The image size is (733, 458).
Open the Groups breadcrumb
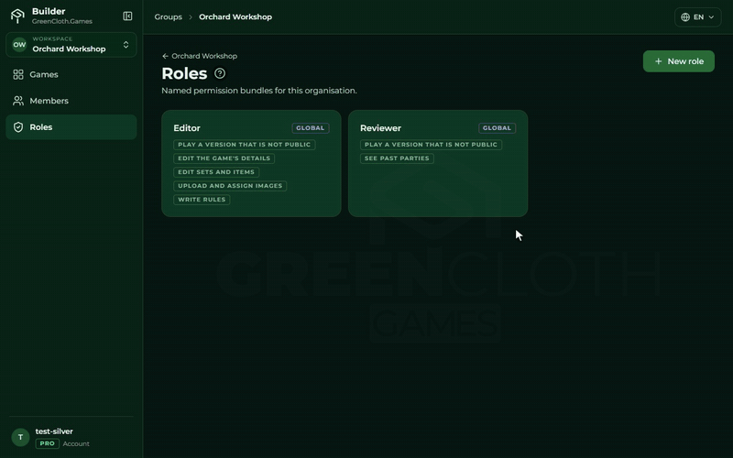click(x=169, y=16)
